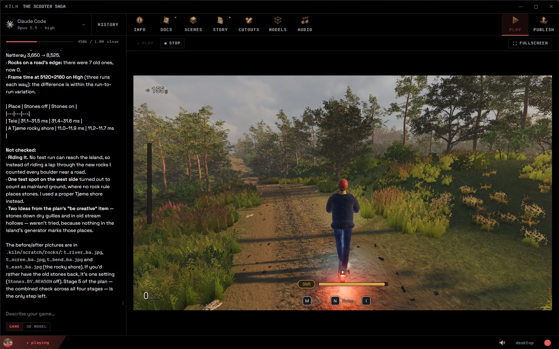
Task: Click the playing status indicator
Action: (38, 343)
